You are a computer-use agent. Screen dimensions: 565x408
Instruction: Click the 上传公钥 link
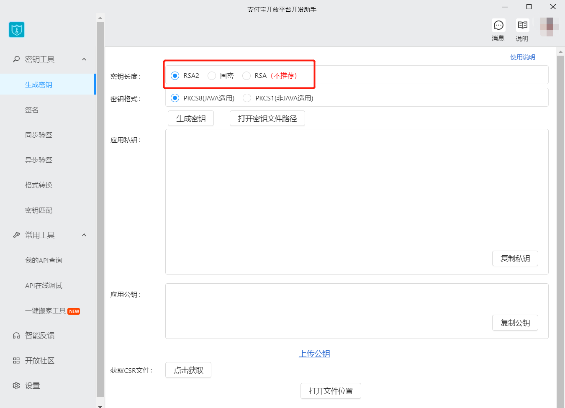(x=314, y=354)
